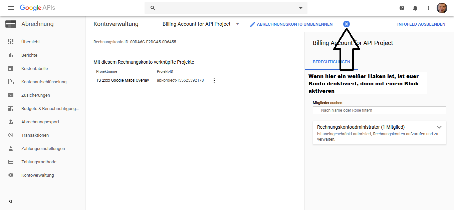
Task: Click Abrechnungskonto umbenennen button
Action: tap(291, 24)
